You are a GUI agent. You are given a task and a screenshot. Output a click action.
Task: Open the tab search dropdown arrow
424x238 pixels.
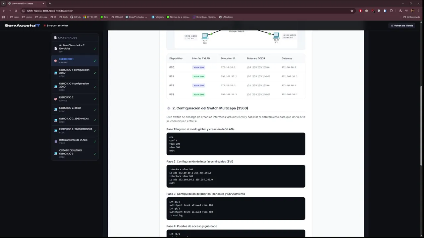tap(4, 3)
